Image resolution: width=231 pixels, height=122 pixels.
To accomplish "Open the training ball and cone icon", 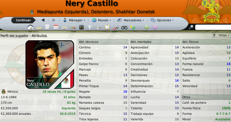I will (116, 27).
